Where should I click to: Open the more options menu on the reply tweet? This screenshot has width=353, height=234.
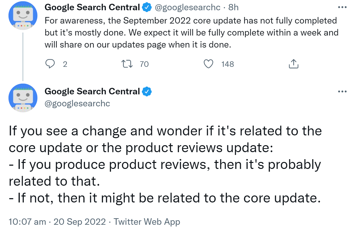(x=342, y=91)
